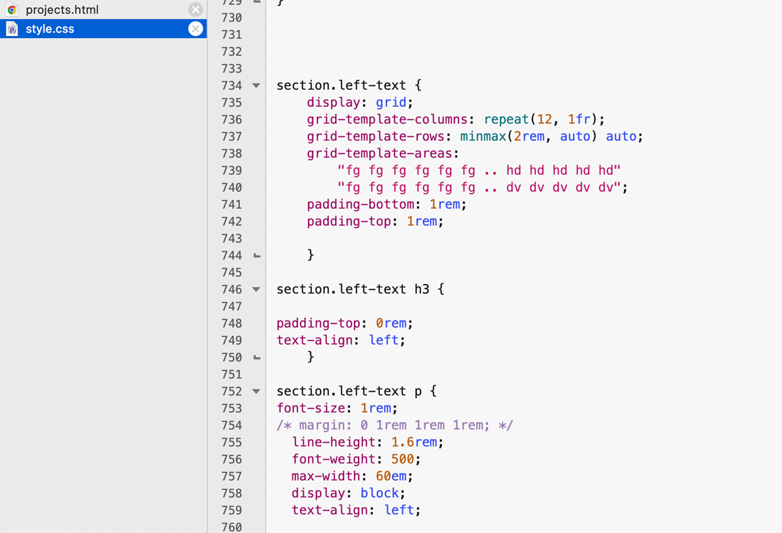782x533 pixels.
Task: Click the grid area string ending in 'hd hd'
Action: pyautogui.click(x=479, y=170)
